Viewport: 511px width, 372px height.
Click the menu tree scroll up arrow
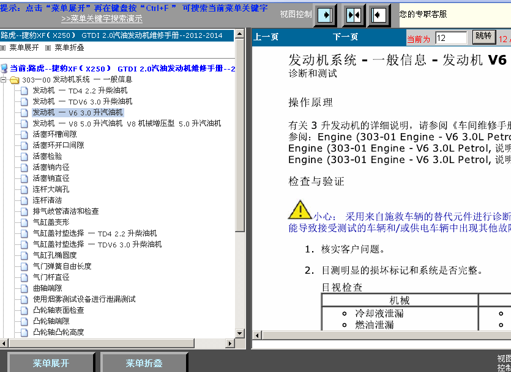(239, 34)
